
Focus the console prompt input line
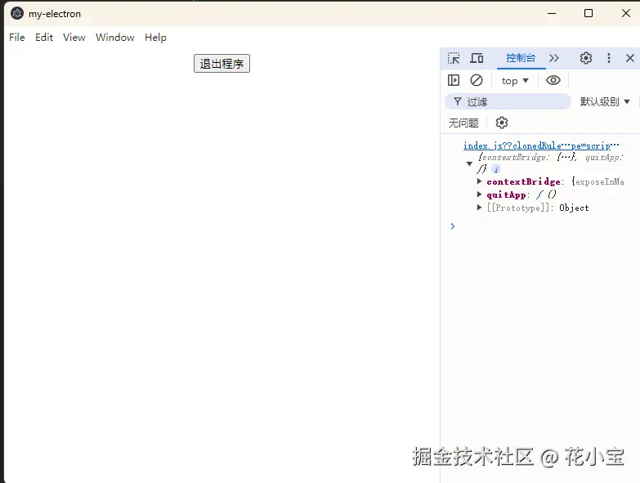point(545,226)
